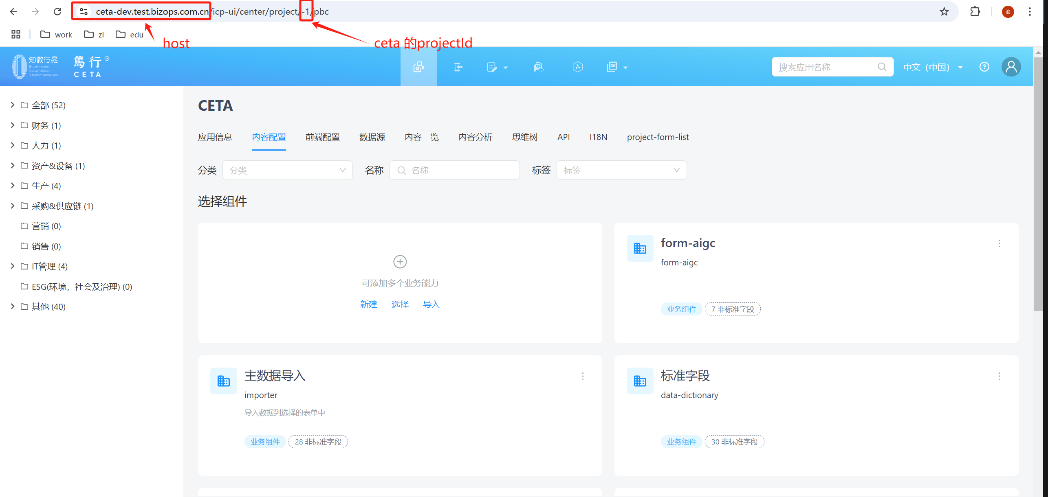This screenshot has width=1048, height=497.
Task: Click the page vertical scrollbar
Action: (x=1038, y=183)
